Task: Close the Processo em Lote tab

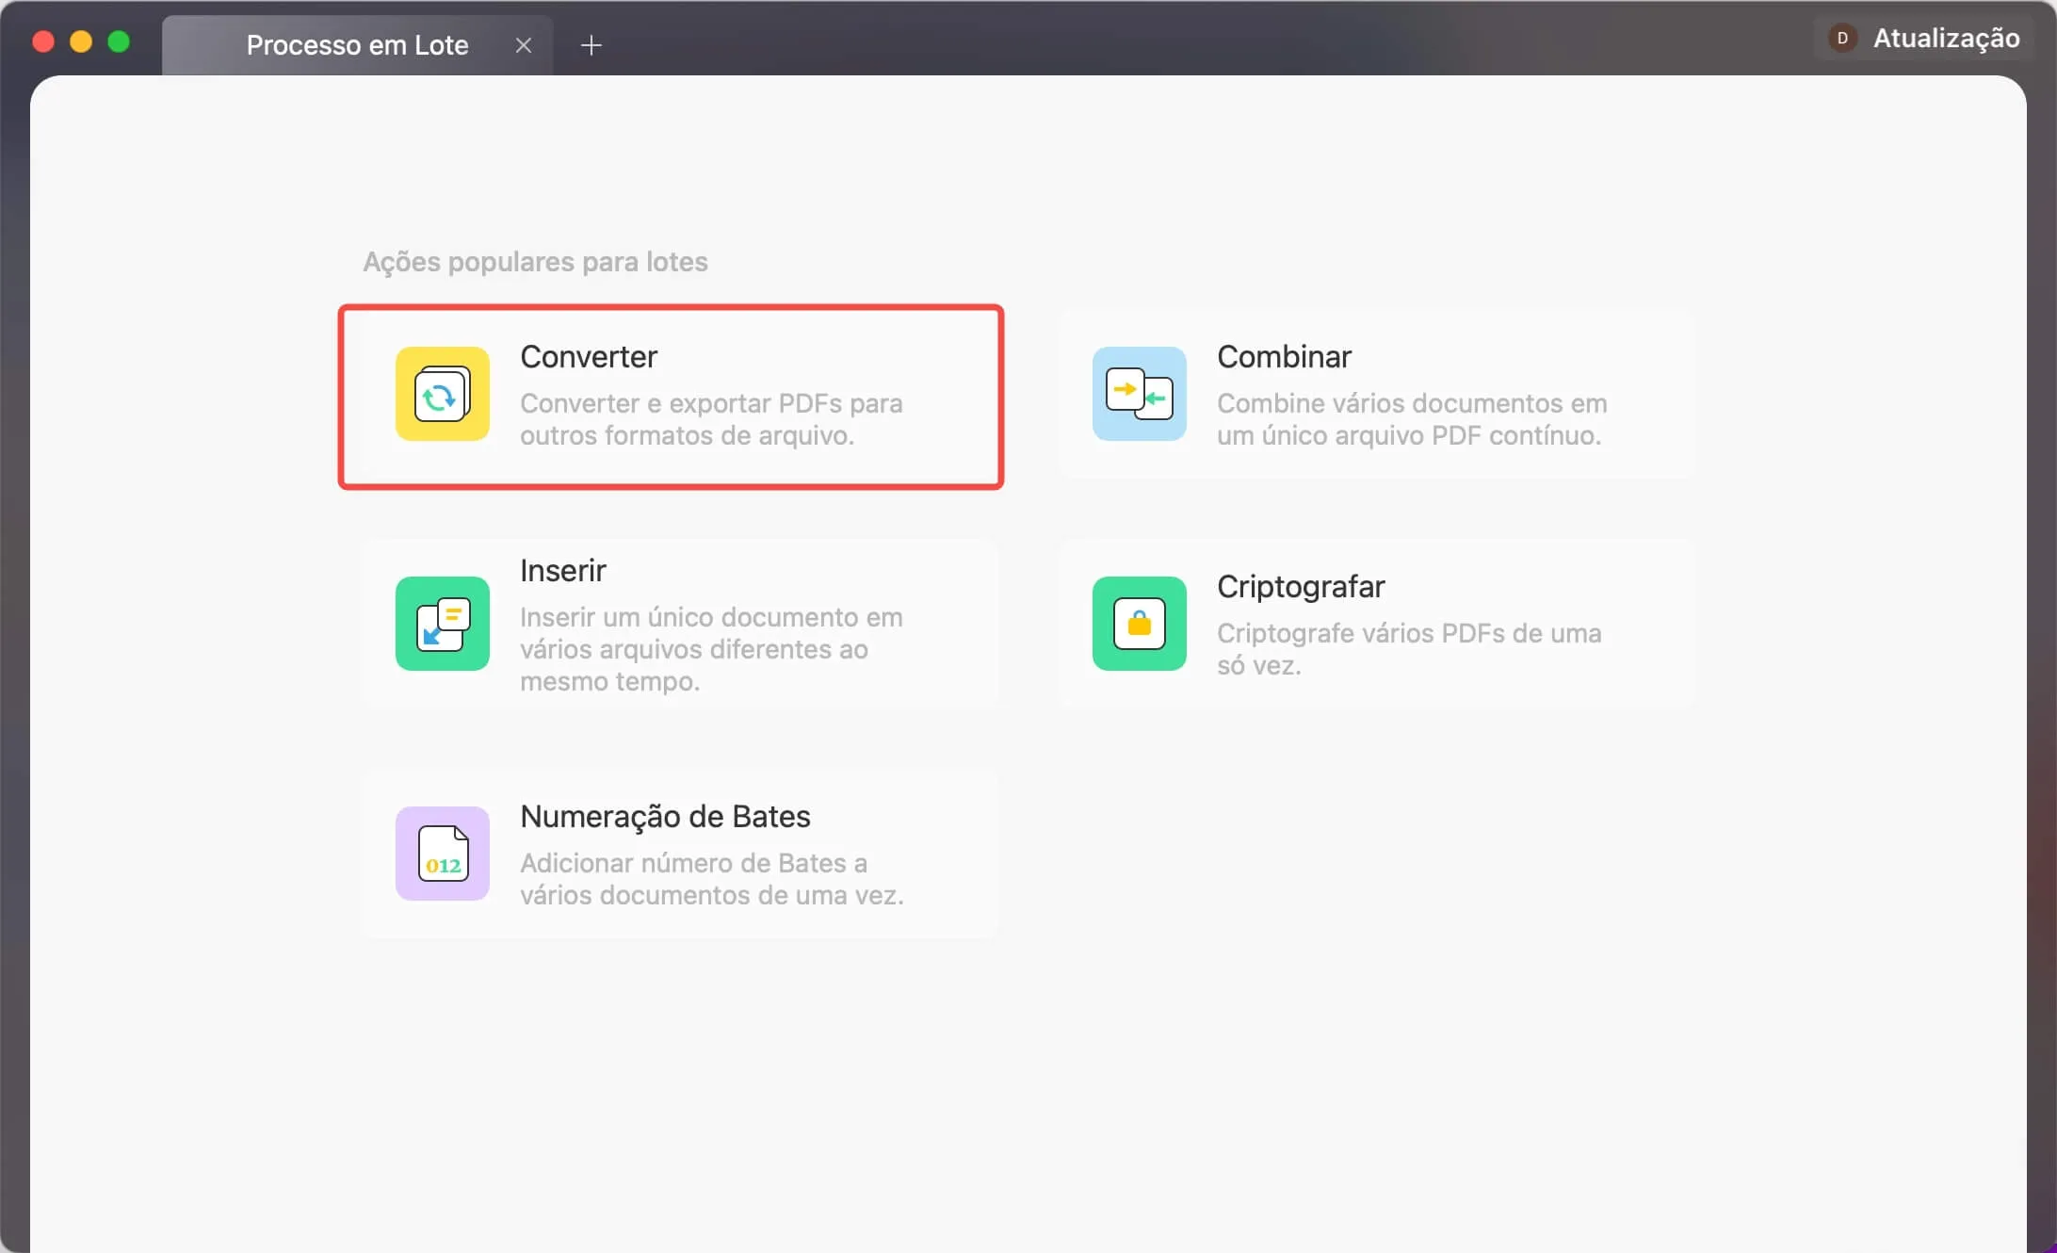Action: coord(524,44)
